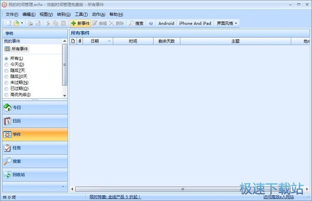Open the dropdown arrow beside open folder

(x=22, y=23)
